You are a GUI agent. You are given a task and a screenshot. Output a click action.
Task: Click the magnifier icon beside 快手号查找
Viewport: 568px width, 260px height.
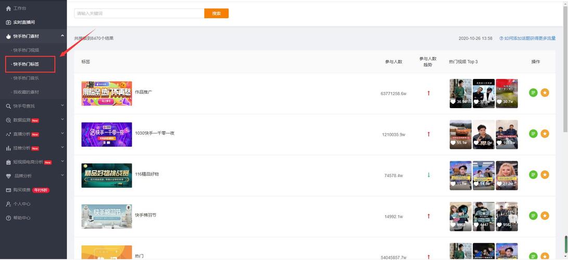pos(8,106)
